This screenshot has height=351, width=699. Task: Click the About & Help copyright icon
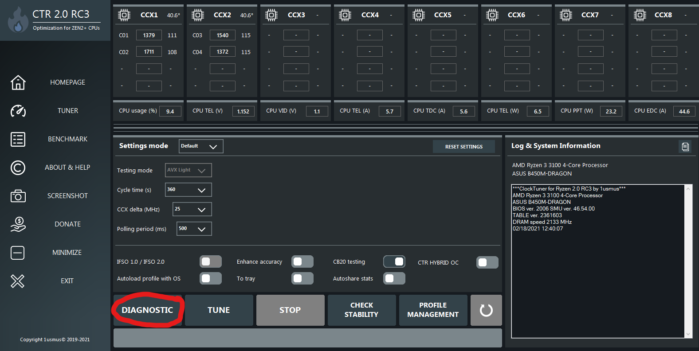tap(18, 168)
